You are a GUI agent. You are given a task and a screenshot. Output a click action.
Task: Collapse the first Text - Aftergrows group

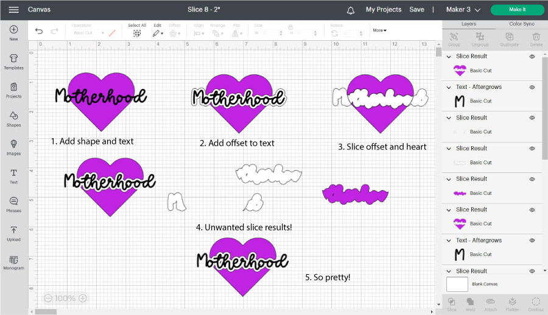point(449,87)
